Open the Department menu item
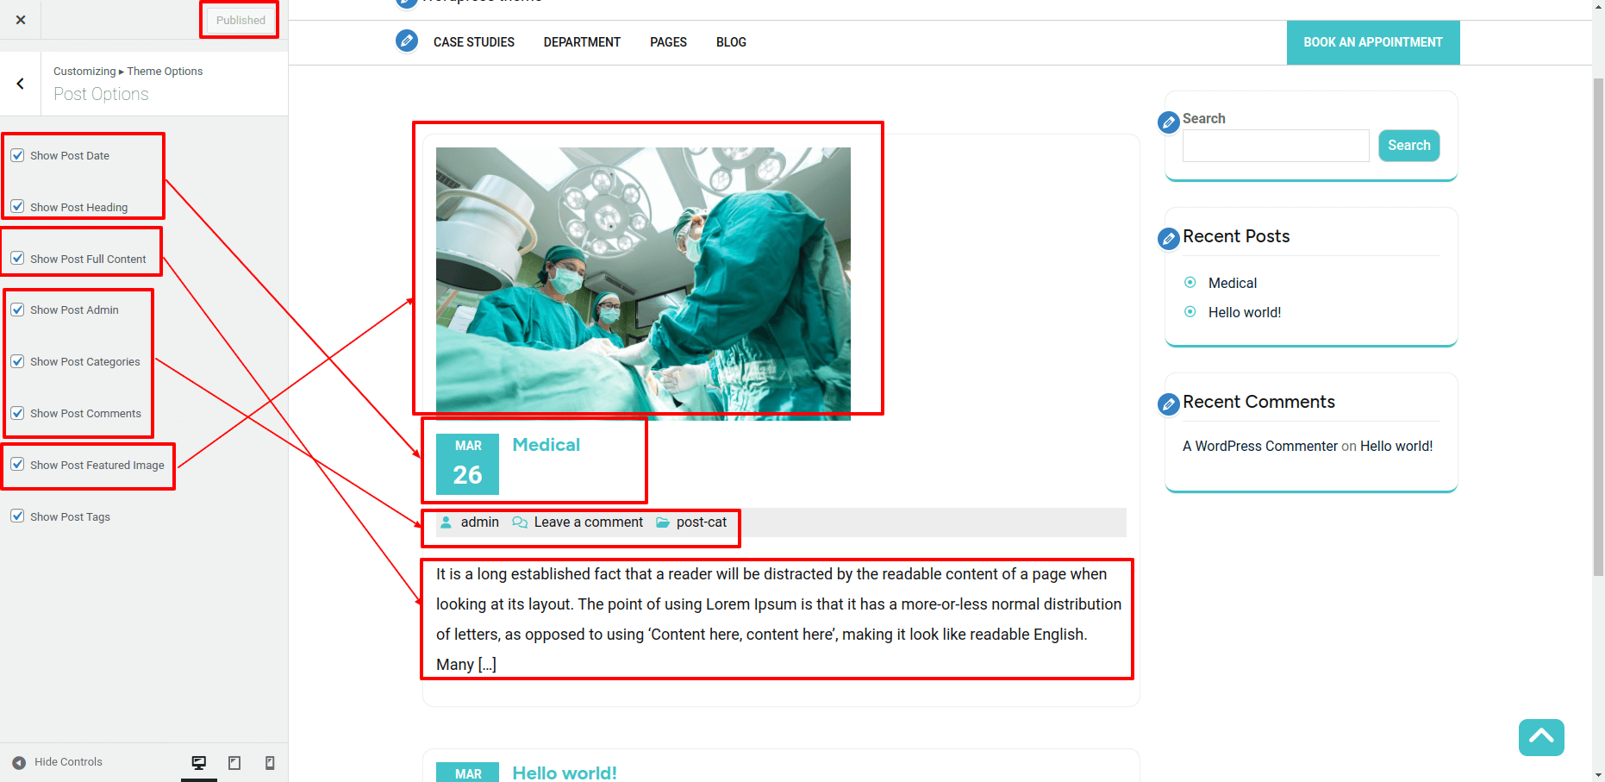Viewport: 1605px width, 782px height. pos(582,42)
